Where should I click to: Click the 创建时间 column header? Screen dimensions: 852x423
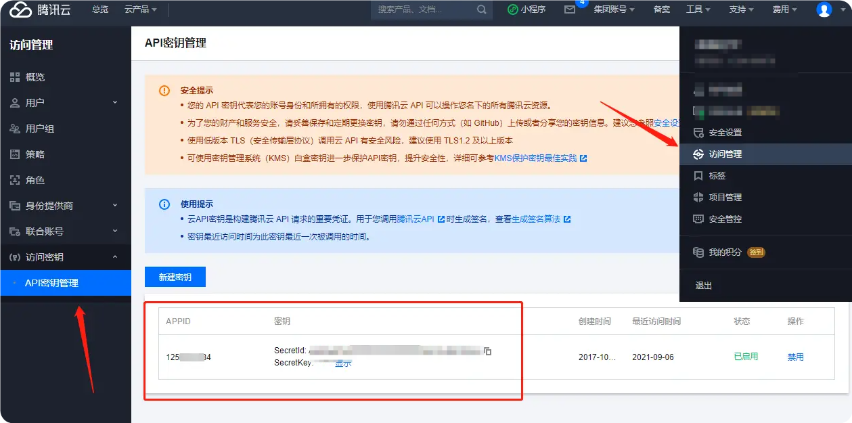(x=595, y=321)
